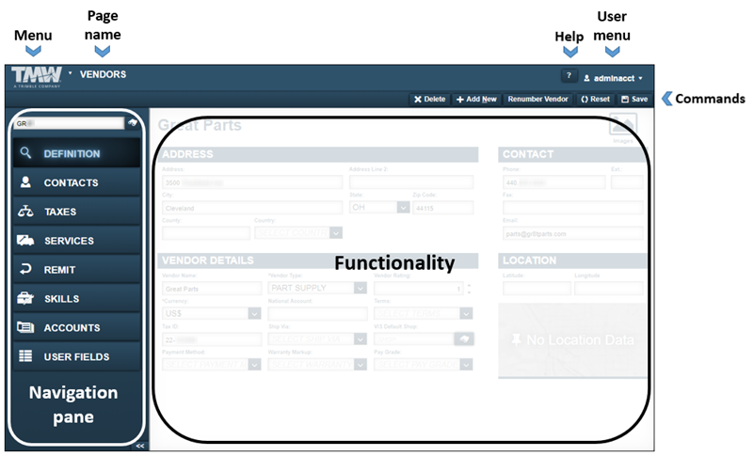This screenshot has height=456, width=754.
Task: Open the Accounts navigation item
Action: (77, 328)
